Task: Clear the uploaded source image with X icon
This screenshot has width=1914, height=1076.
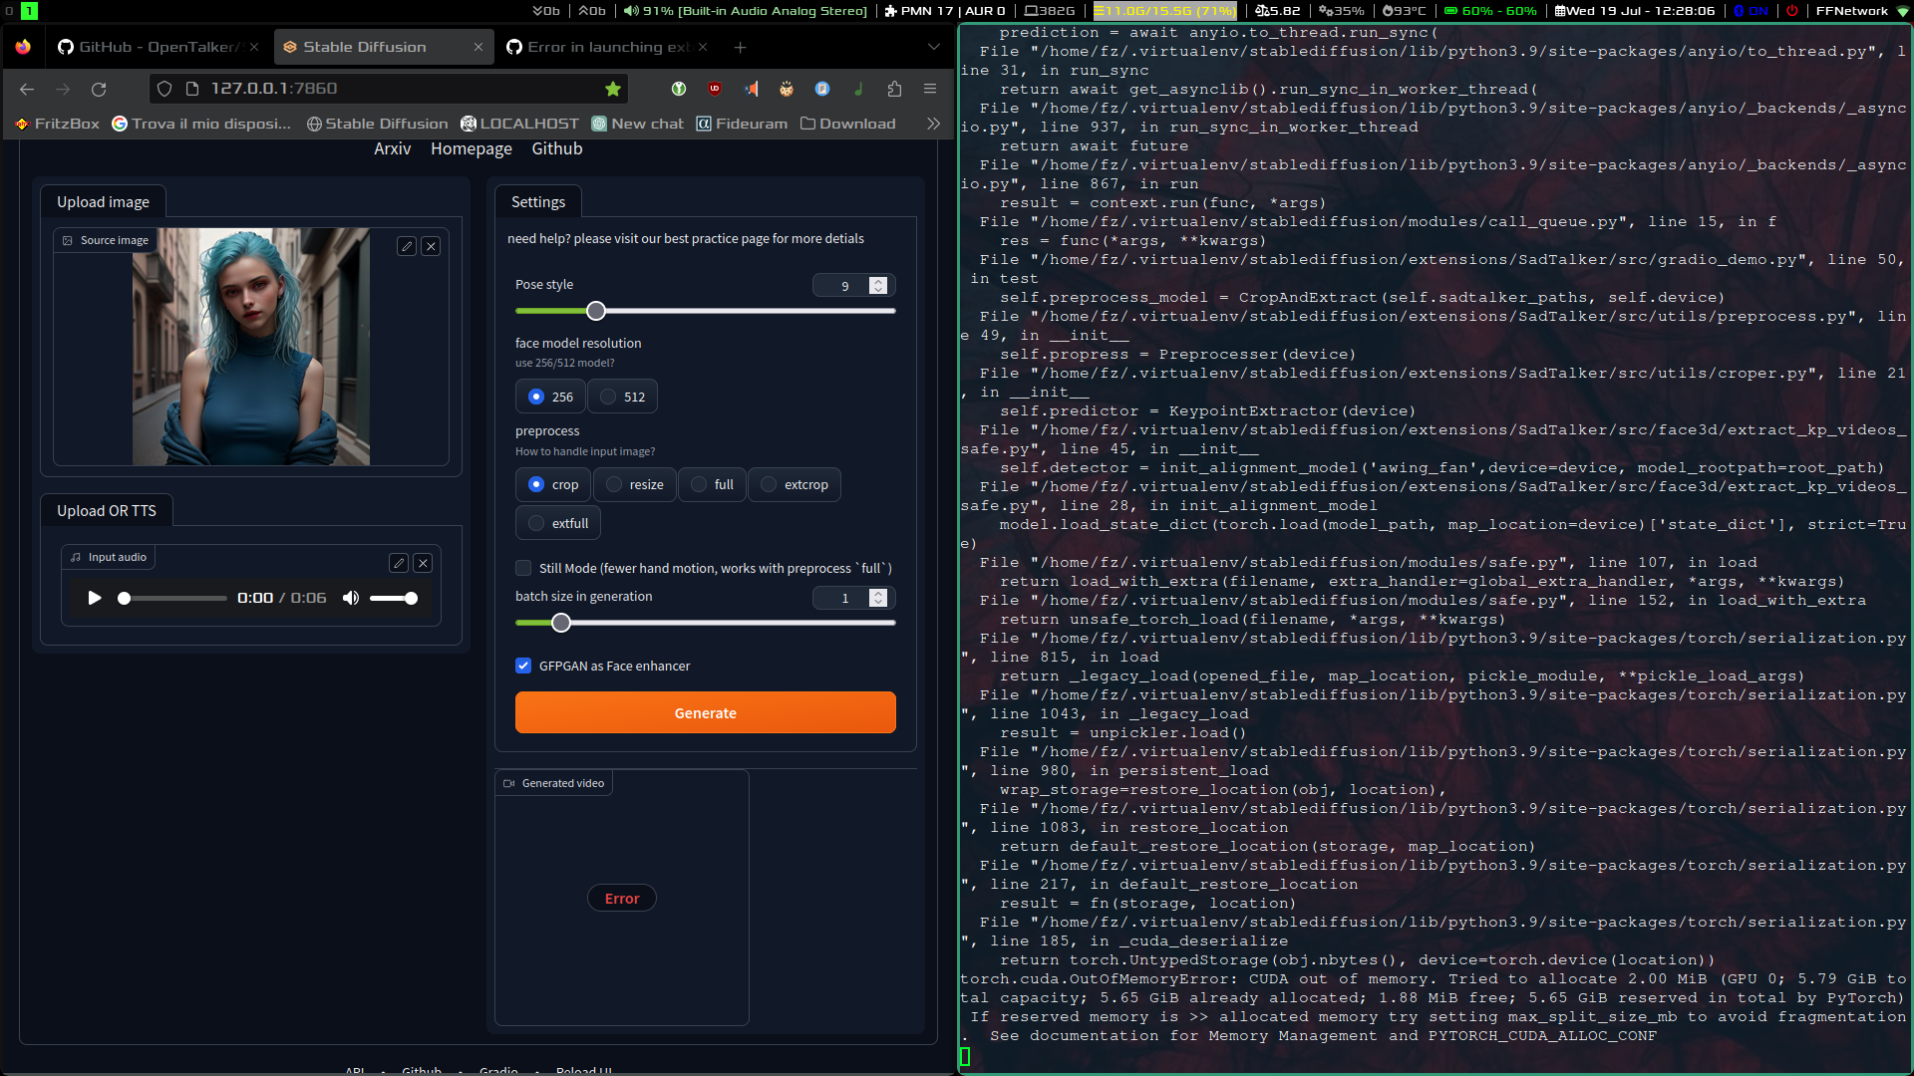Action: coord(432,245)
